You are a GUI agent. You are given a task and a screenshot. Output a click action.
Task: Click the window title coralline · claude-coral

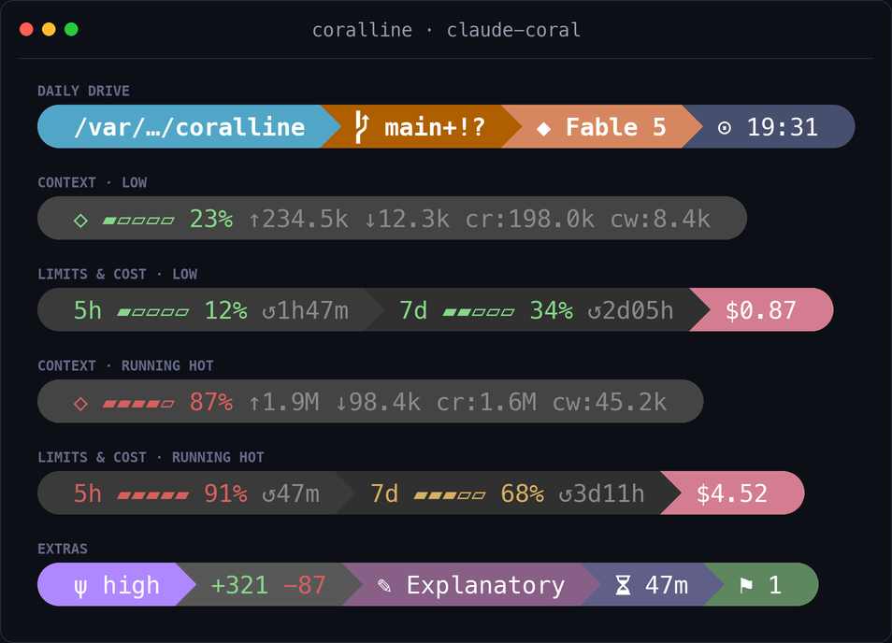447,30
